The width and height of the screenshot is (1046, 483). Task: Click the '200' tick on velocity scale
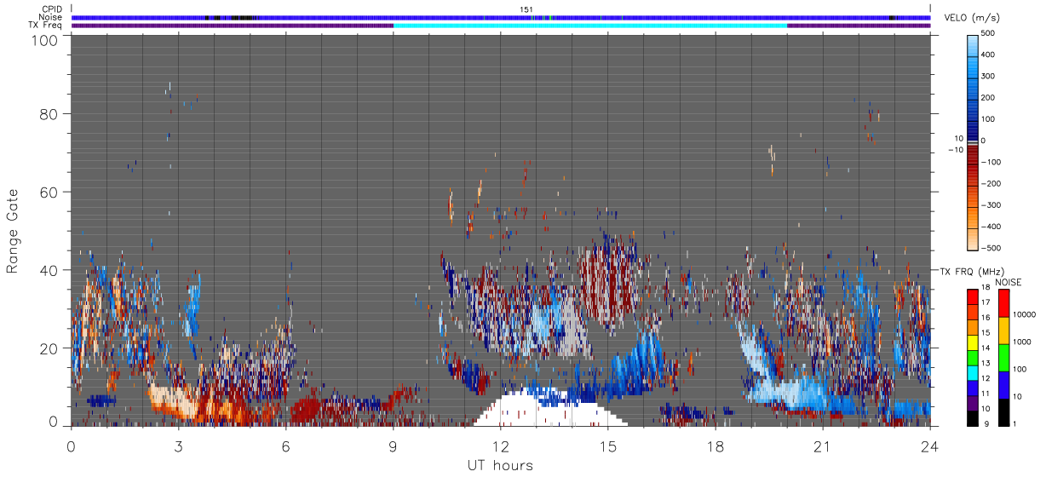pos(990,97)
